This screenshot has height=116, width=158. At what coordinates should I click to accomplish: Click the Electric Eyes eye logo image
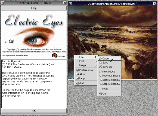coord(34,35)
